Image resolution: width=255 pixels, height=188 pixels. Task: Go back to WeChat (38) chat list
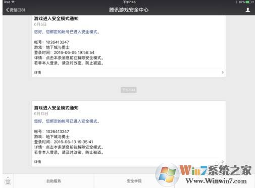15,10
